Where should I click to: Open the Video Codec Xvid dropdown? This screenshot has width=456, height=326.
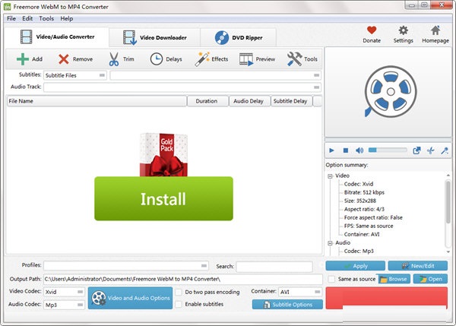pos(65,292)
